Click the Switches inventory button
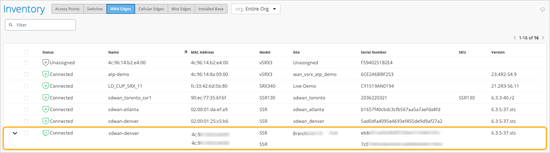This screenshot has height=153, width=550. pyautogui.click(x=95, y=9)
